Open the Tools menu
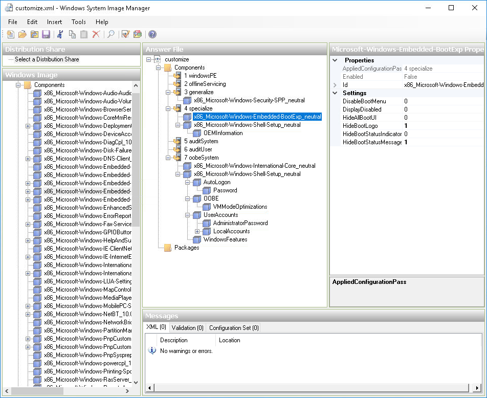The height and width of the screenshot is (398, 487). pos(79,22)
